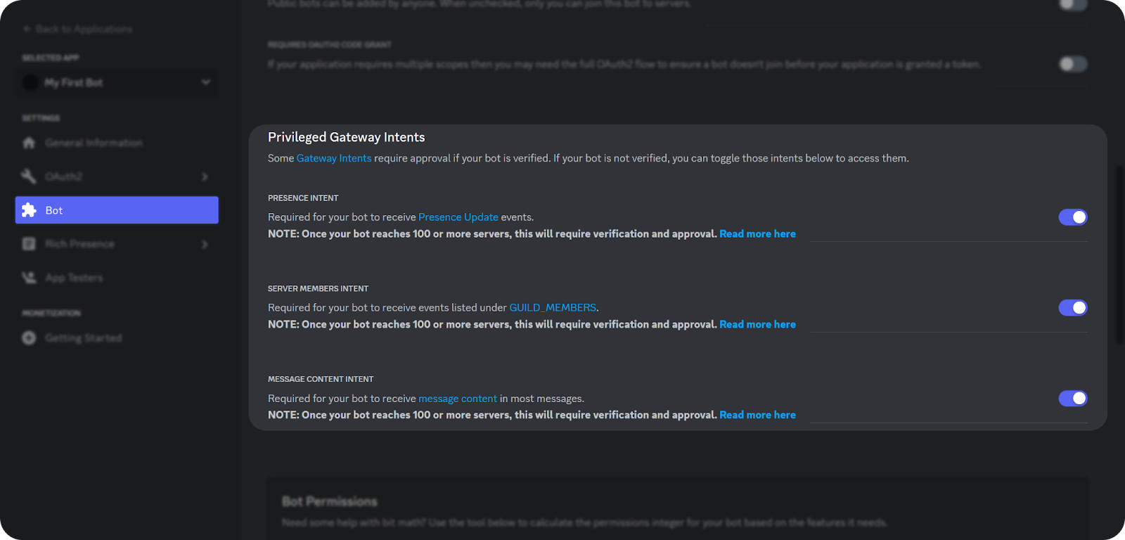Click Read more here under Presence Intent

(757, 233)
